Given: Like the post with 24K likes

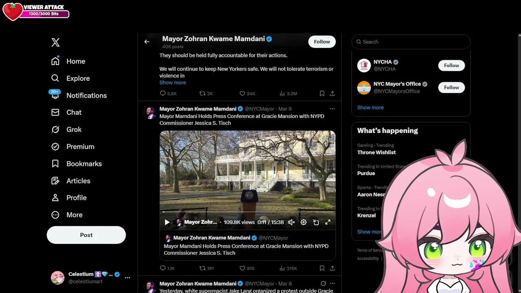Looking at the screenshot, I should (247, 94).
